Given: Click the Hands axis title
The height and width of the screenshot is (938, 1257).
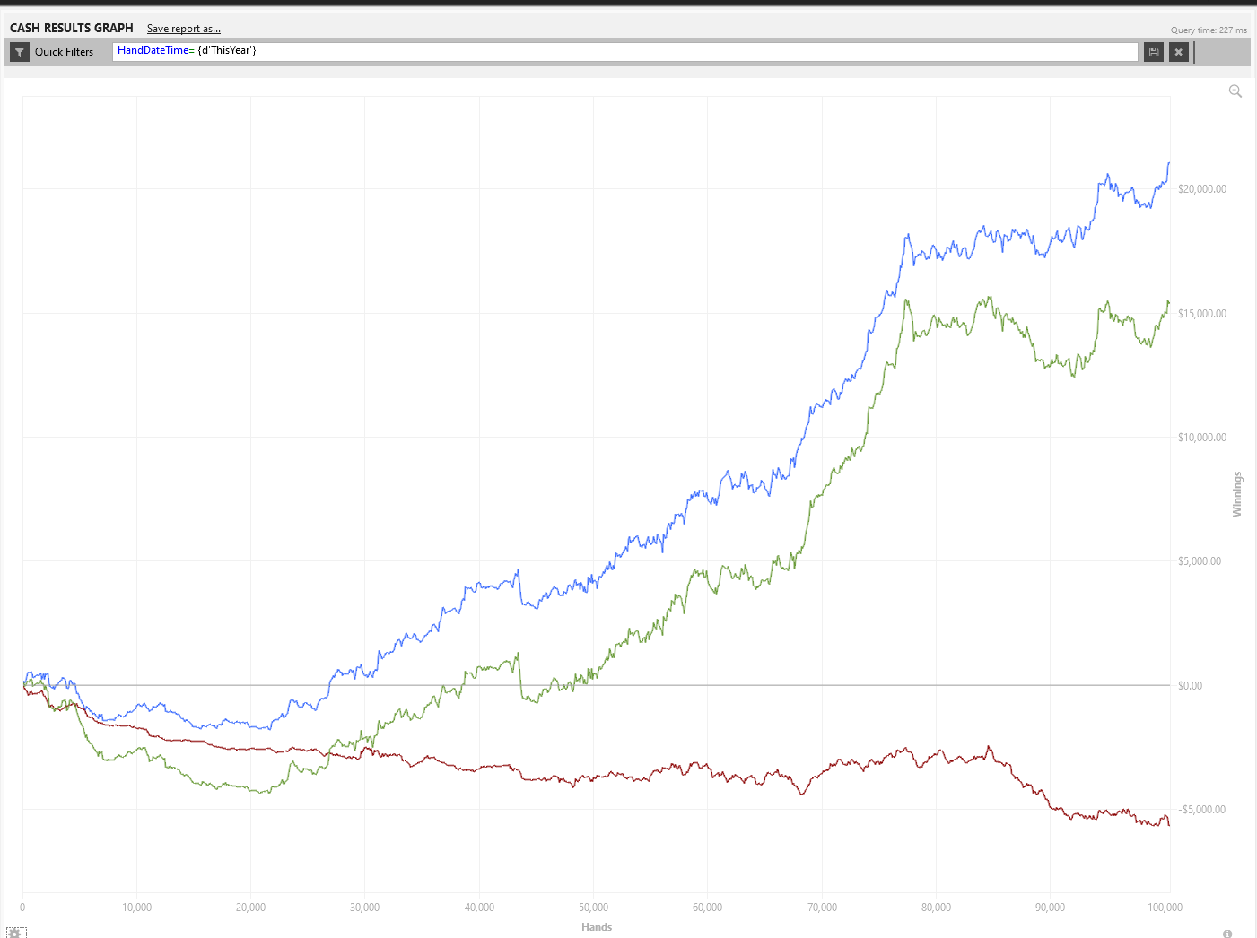Looking at the screenshot, I should point(596,927).
